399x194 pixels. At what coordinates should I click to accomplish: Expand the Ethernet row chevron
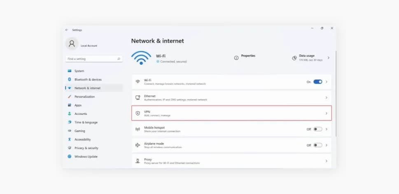tap(327, 98)
